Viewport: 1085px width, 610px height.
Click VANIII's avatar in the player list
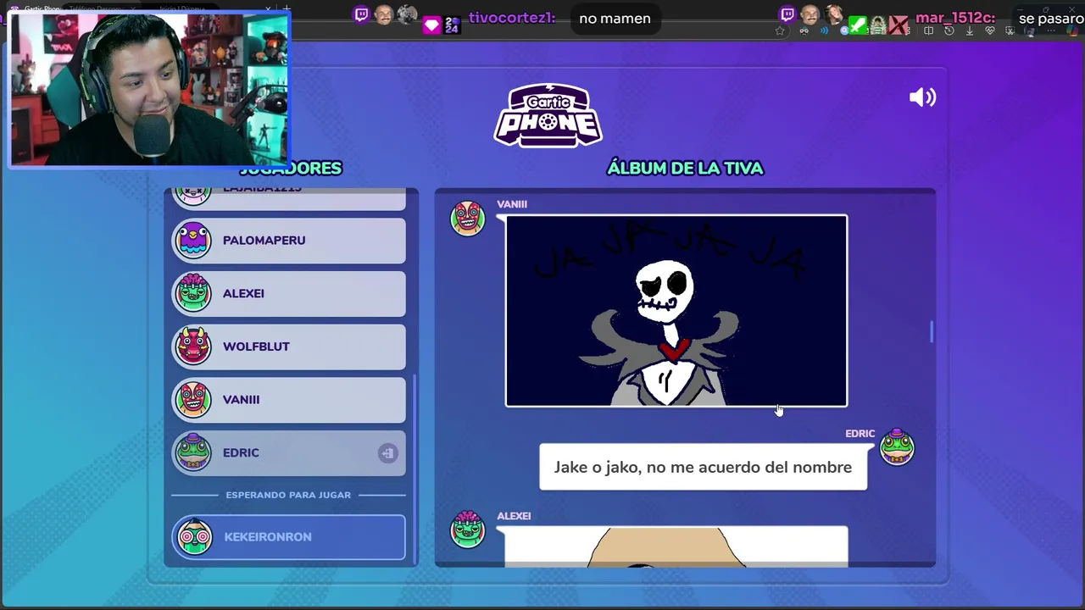193,400
